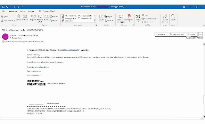Viewport: 205px width, 124px height.
Task: Click Rispondi a tutti in message header
Action: (177, 34)
